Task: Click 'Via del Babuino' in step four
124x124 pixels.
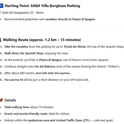Action: click(x=45, y=66)
